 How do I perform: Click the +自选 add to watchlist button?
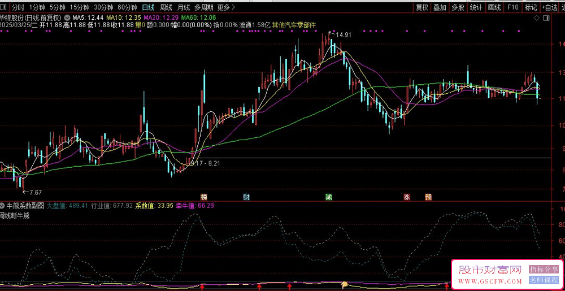549,7
